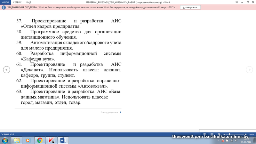Image resolution: width=256 pixels, height=144 pixels.
Task: Go to previous page with left arrow
Action: (6, 70)
